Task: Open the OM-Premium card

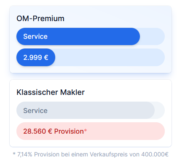Action: coord(91,39)
